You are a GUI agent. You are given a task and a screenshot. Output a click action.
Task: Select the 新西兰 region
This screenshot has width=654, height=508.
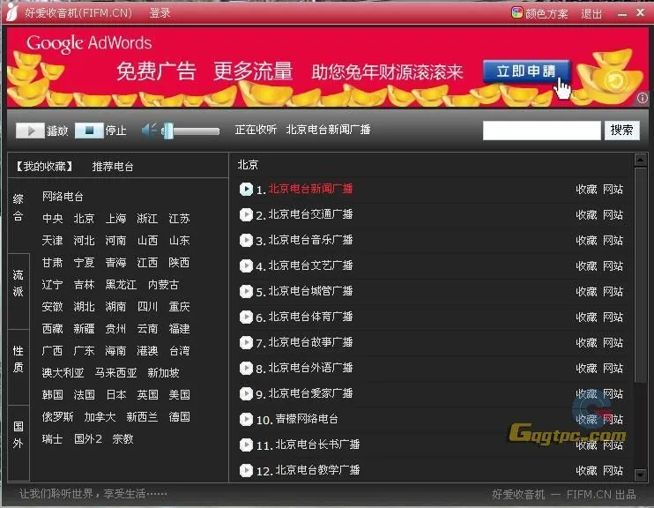[x=142, y=416]
